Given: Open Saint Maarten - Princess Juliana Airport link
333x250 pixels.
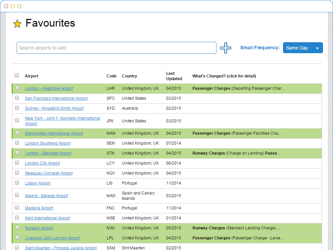Looking at the screenshot, I should [61, 248].
